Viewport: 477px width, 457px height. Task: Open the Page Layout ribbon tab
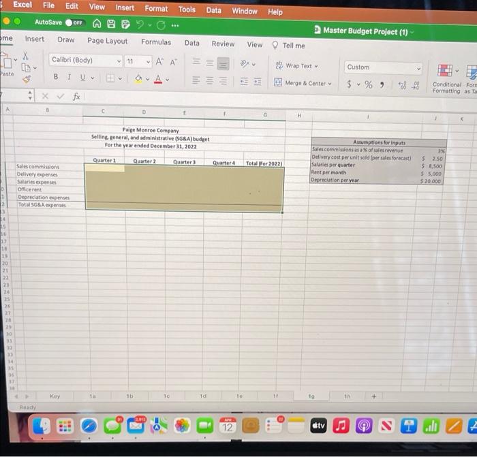pos(108,41)
